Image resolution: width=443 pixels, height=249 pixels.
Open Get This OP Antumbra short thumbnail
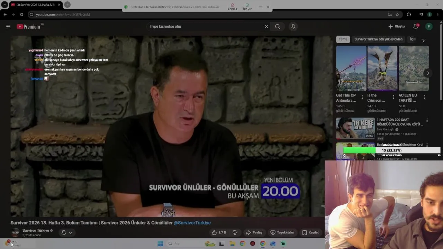[351, 68]
